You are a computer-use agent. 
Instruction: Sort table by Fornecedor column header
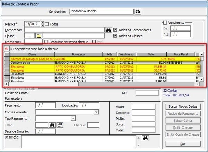(x=79, y=54)
